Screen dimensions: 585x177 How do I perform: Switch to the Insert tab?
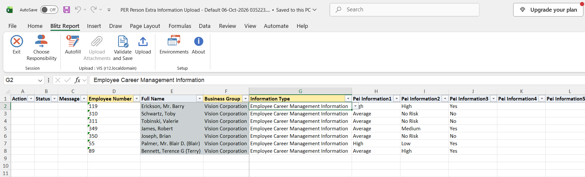click(94, 26)
